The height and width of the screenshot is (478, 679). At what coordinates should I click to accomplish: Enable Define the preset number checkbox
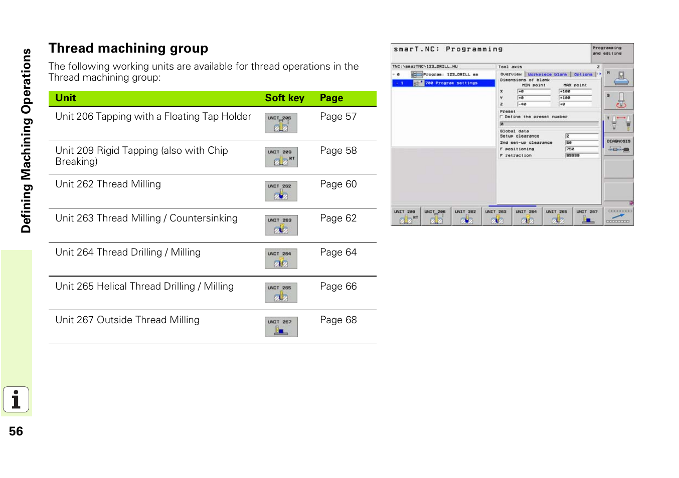(x=501, y=117)
